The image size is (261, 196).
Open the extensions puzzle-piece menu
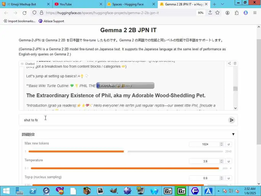237,13
